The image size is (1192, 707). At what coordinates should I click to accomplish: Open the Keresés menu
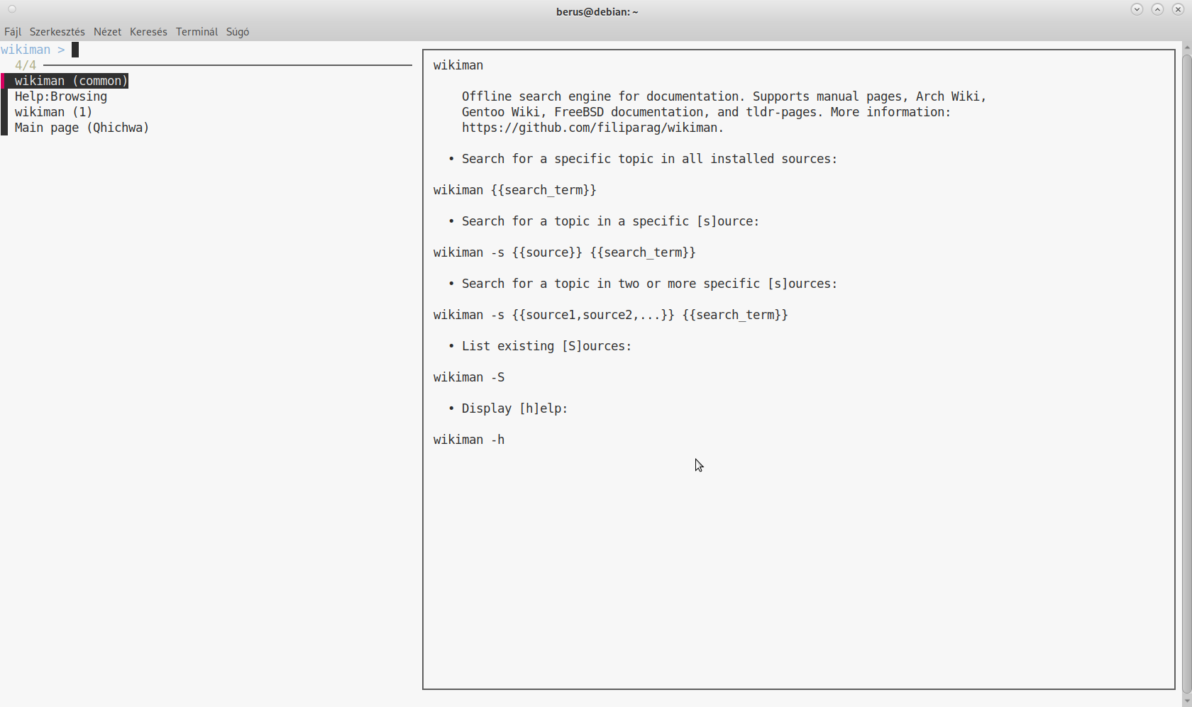(x=148, y=32)
